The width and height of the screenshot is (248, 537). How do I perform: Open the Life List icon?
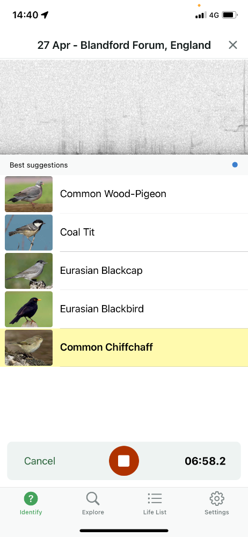[155, 499]
